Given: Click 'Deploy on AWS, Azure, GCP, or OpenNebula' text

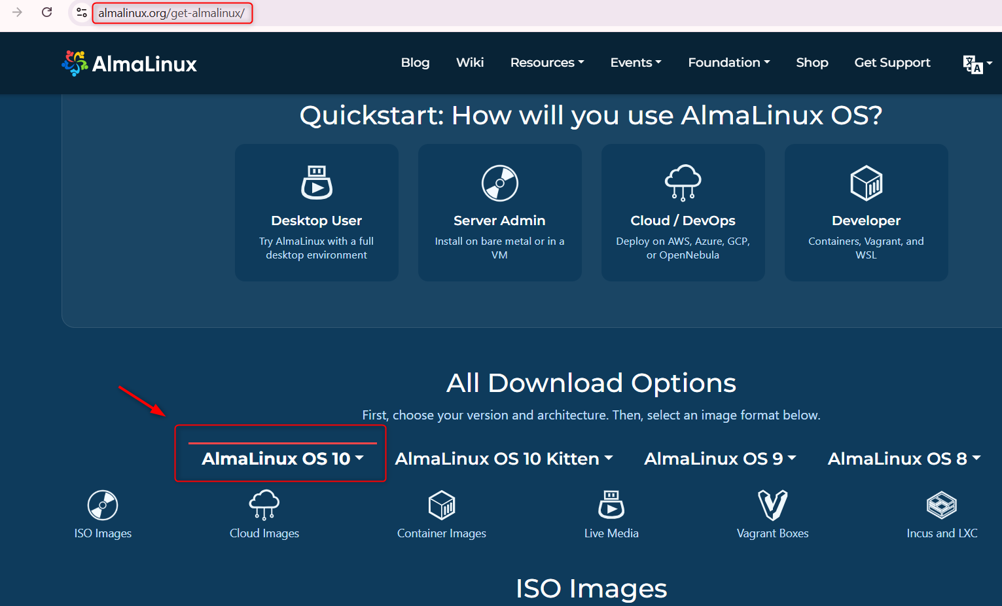Looking at the screenshot, I should 683,248.
